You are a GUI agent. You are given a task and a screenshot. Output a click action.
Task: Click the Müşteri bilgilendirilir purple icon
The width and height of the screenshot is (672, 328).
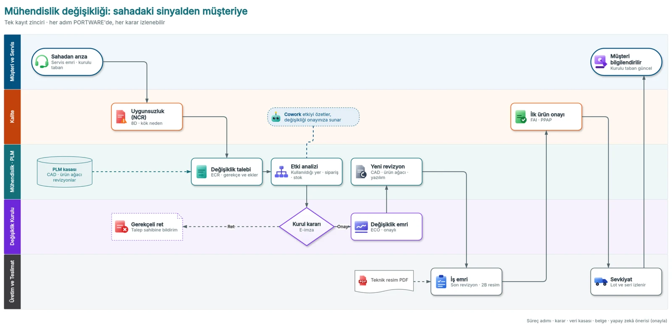click(x=601, y=62)
